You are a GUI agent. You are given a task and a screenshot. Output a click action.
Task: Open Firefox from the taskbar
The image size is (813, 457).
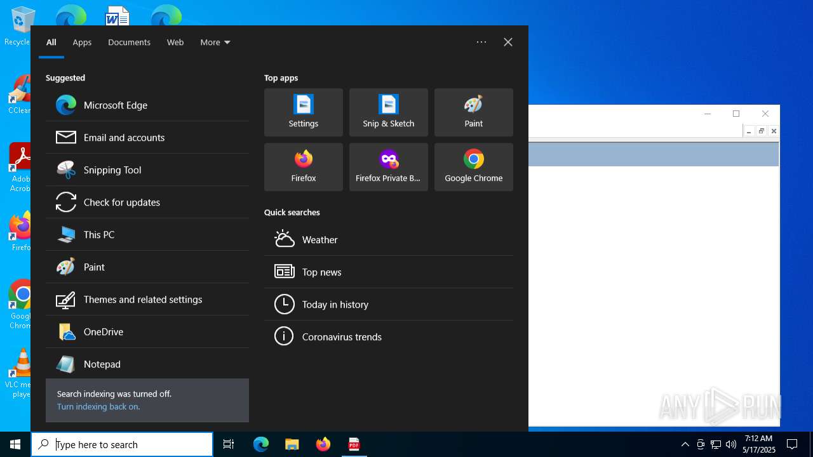click(x=323, y=444)
